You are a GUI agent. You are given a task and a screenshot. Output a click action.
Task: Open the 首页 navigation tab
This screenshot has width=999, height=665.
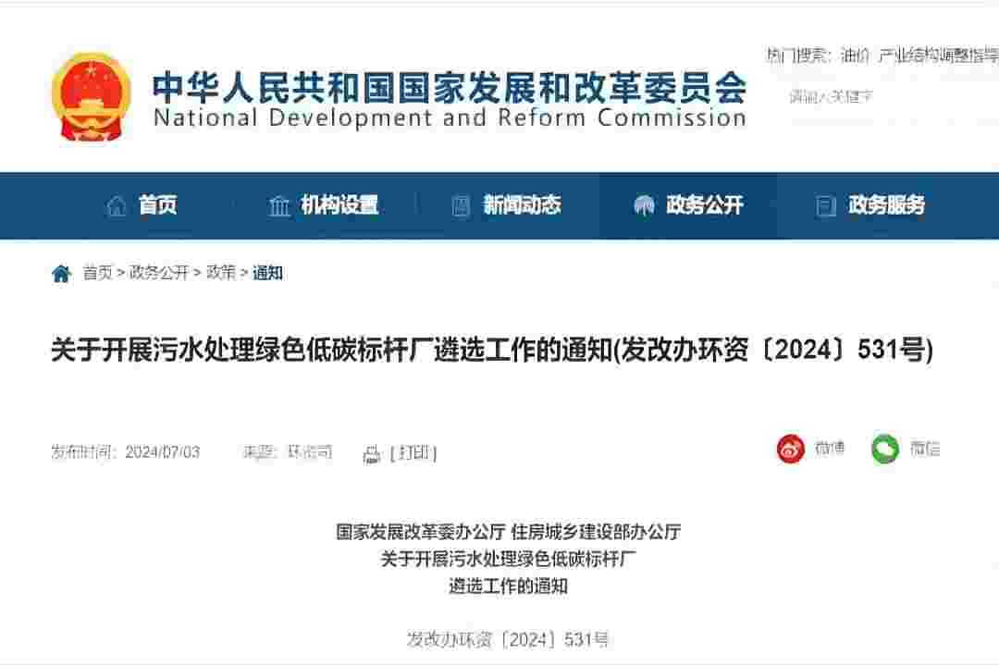coord(157,205)
